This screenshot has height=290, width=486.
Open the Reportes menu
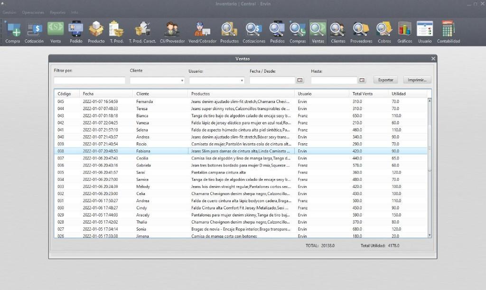click(x=57, y=12)
